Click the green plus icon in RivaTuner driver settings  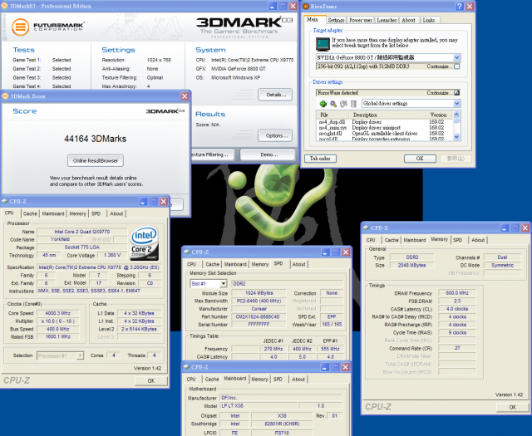point(323,104)
